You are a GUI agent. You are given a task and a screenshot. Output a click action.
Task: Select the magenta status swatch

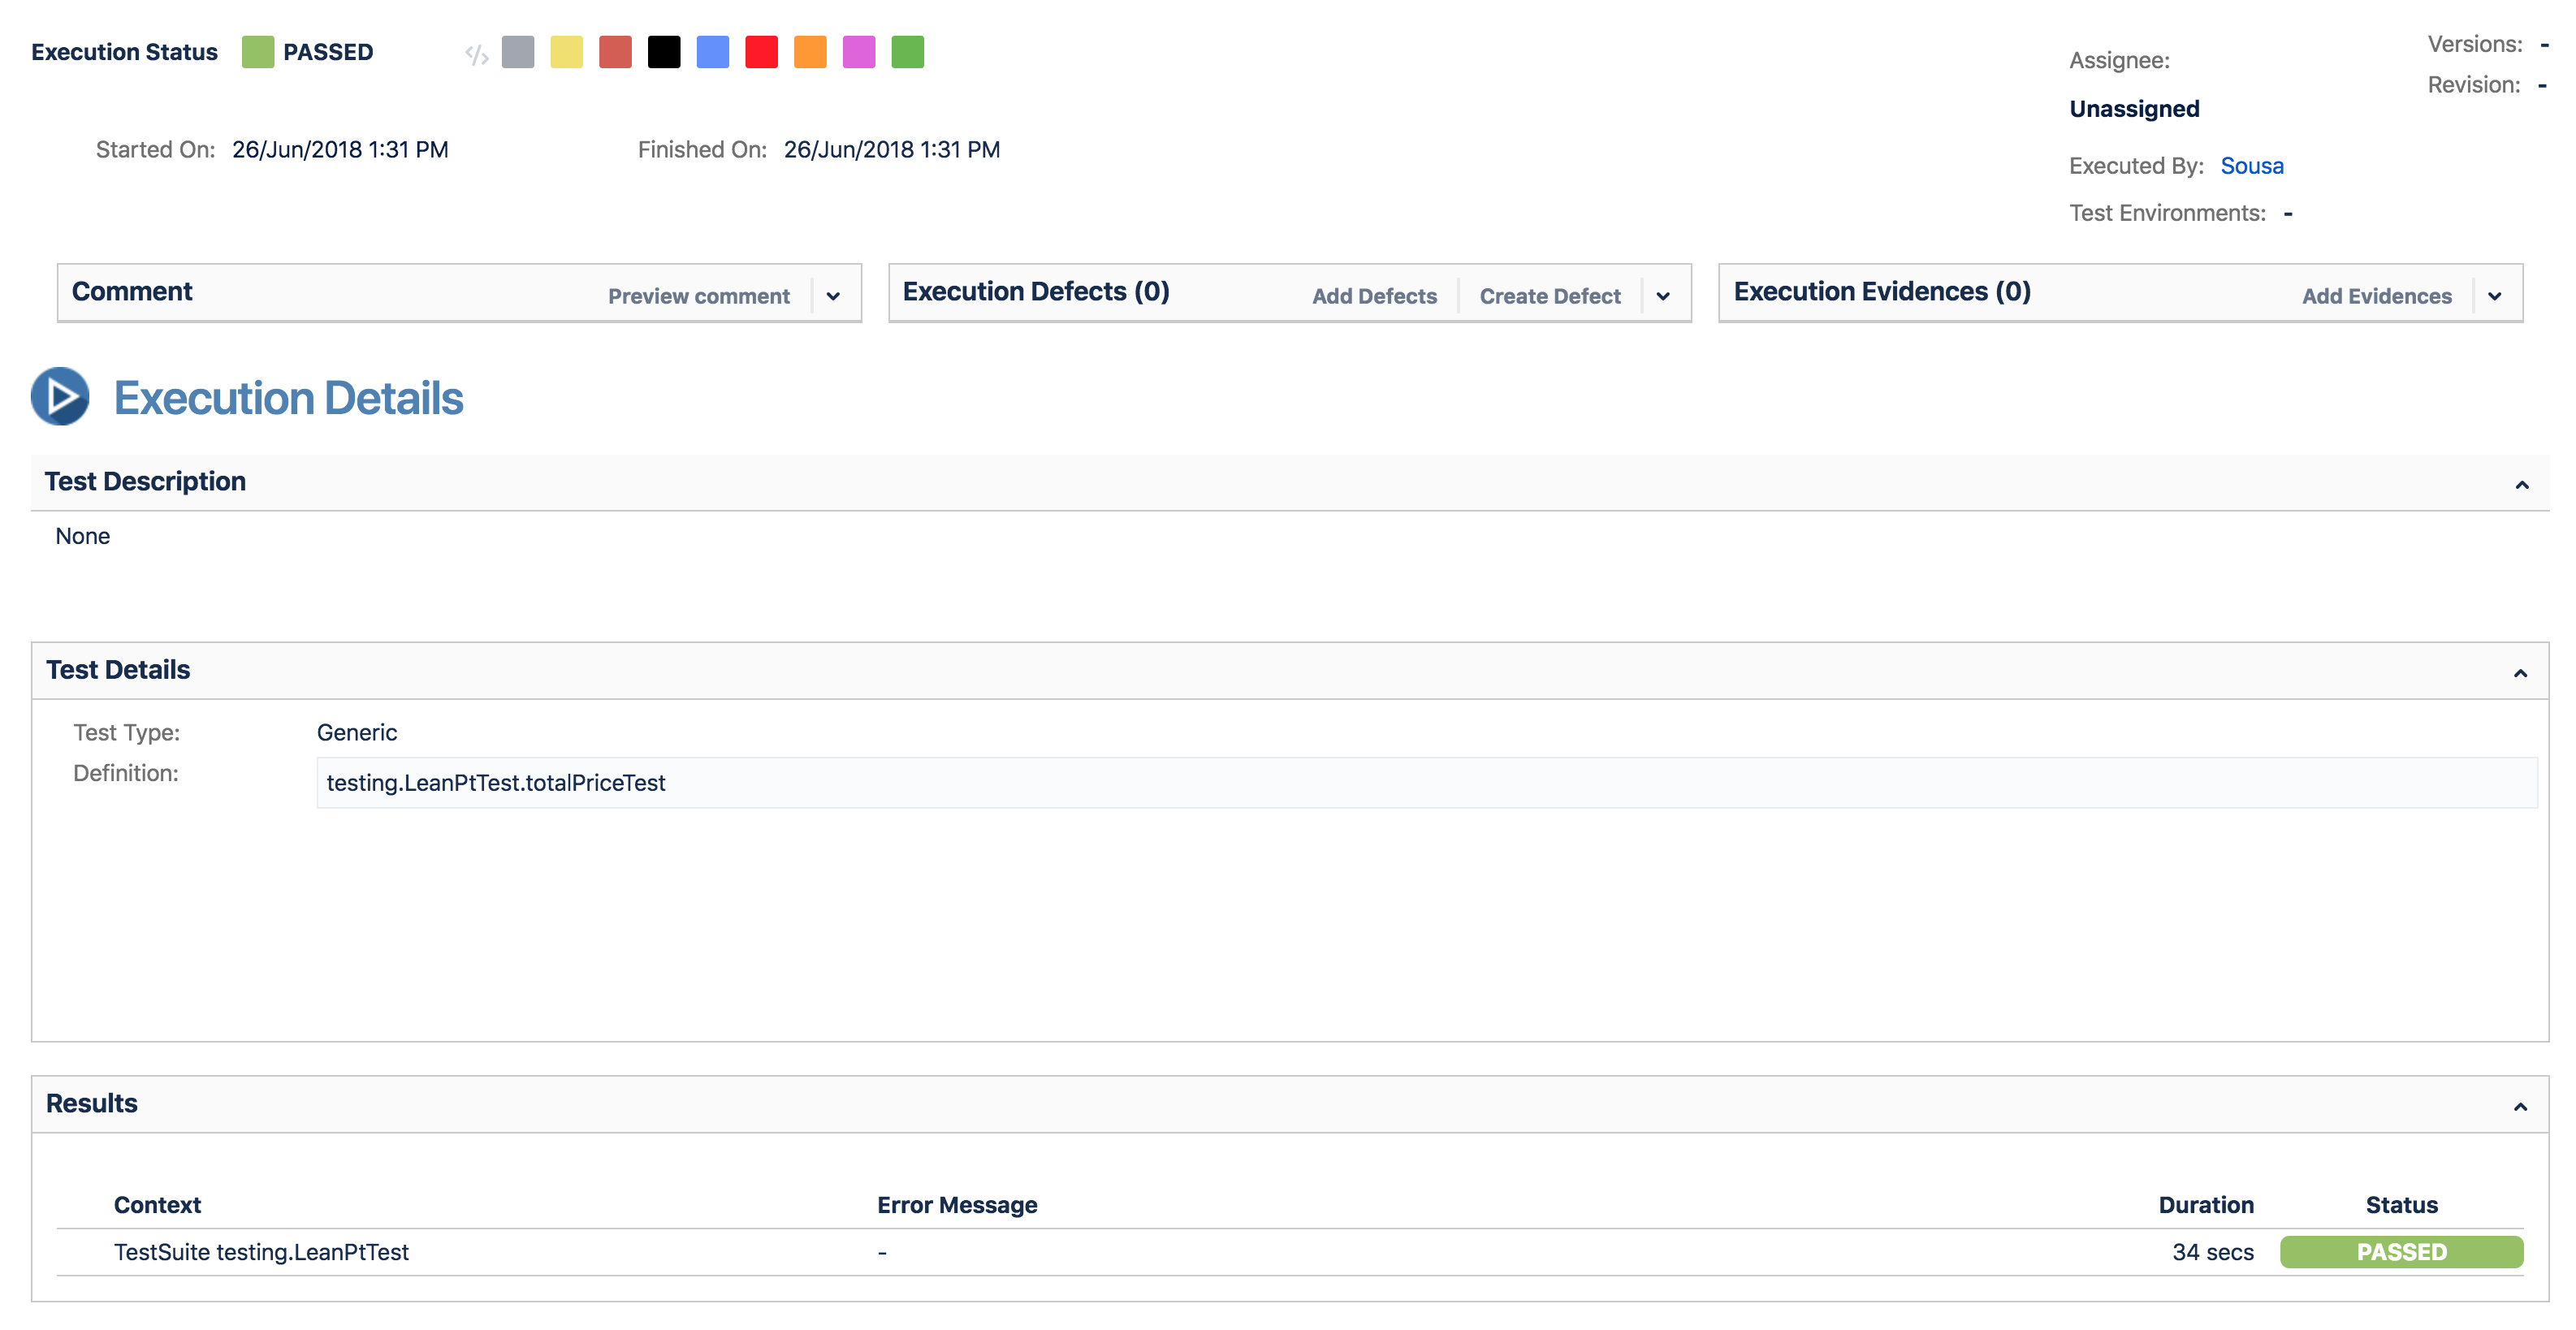point(859,52)
